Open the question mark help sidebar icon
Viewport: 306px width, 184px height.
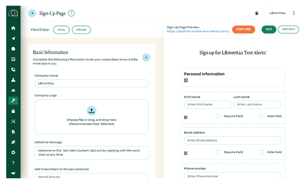[x=13, y=163]
